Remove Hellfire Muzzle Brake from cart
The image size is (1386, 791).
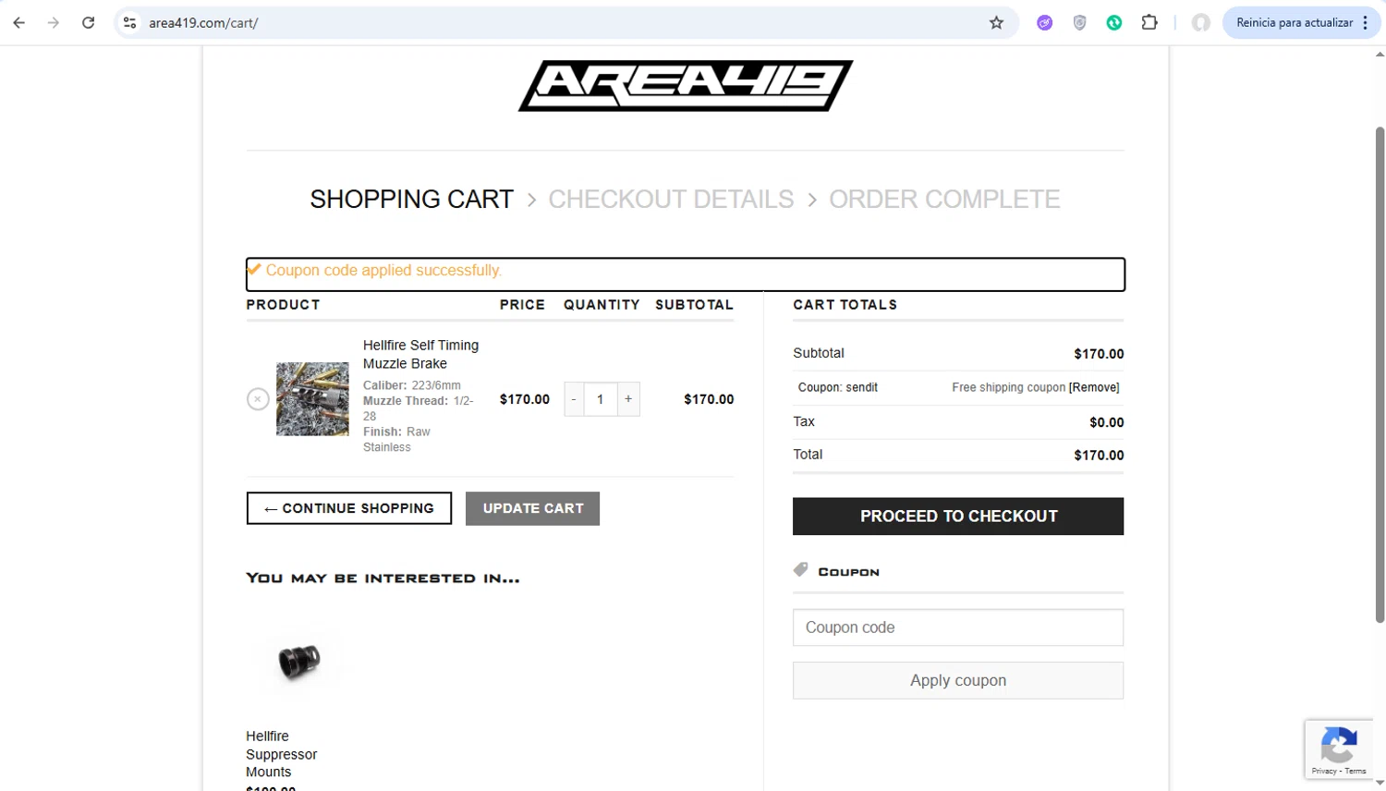[x=258, y=399]
